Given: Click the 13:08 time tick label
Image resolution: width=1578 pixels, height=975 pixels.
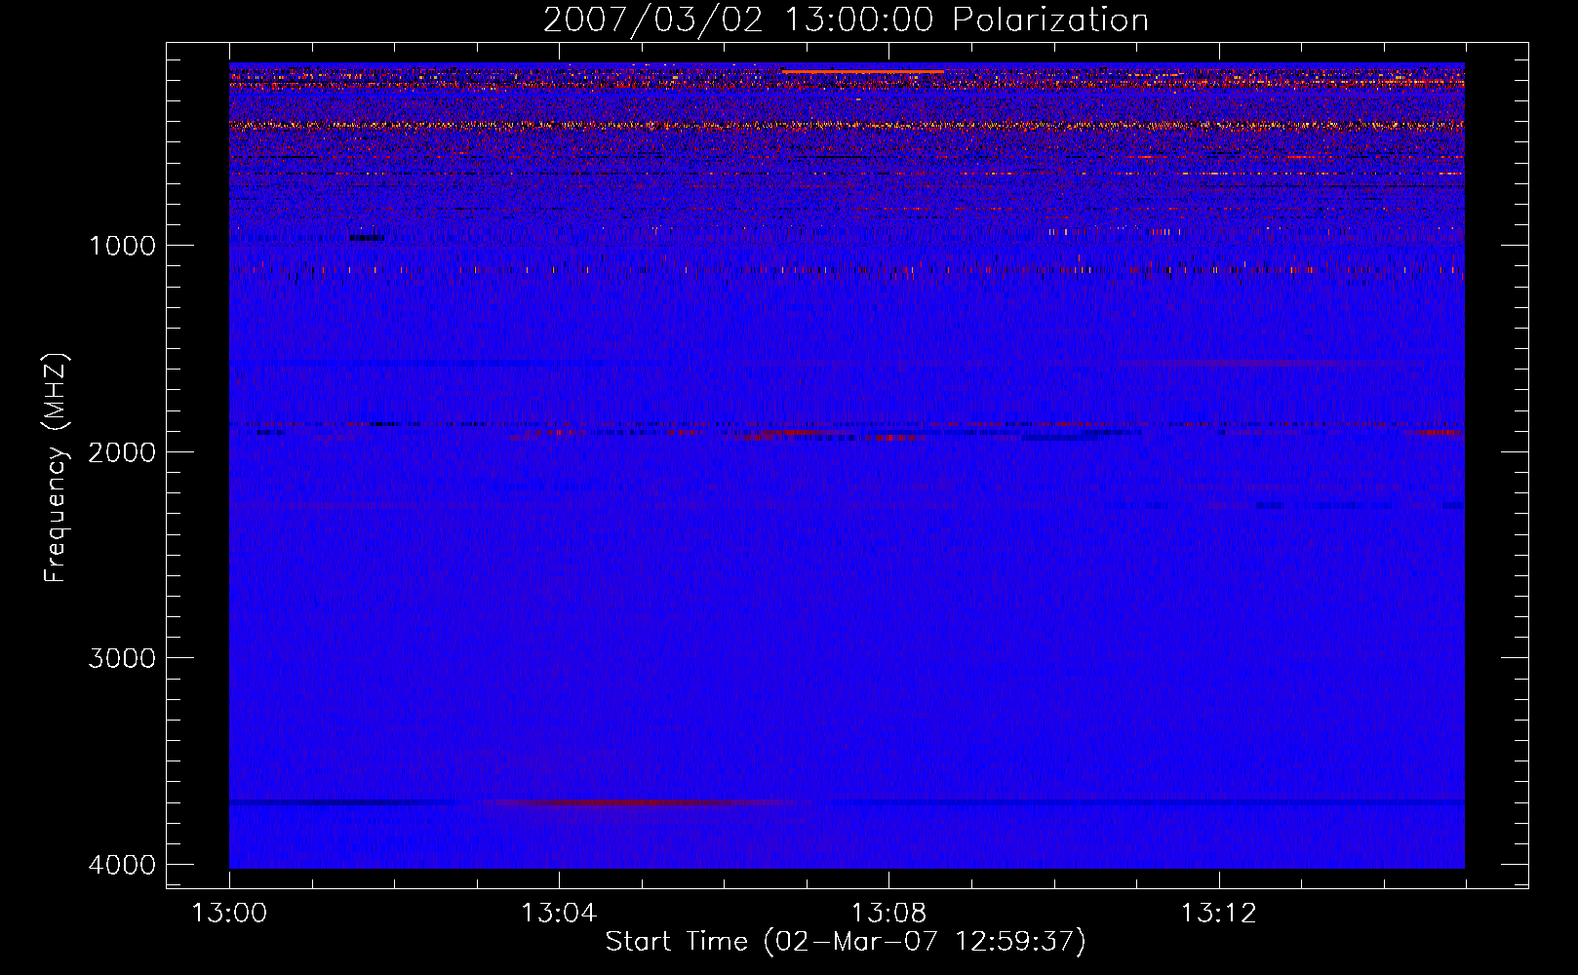Looking at the screenshot, I should click(888, 914).
